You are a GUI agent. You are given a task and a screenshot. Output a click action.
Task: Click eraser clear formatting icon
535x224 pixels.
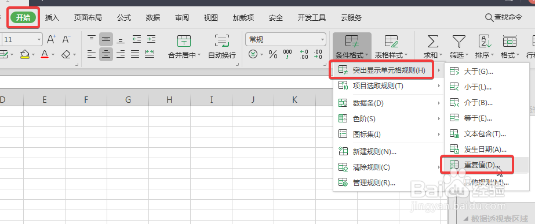click(x=66, y=54)
